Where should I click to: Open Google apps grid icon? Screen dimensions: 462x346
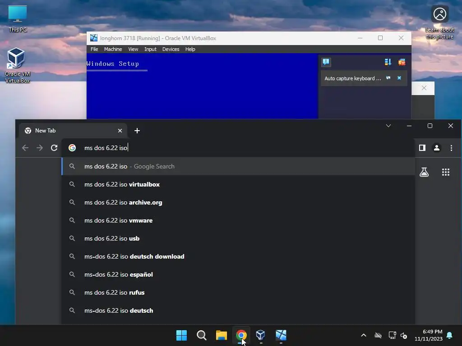445,172
